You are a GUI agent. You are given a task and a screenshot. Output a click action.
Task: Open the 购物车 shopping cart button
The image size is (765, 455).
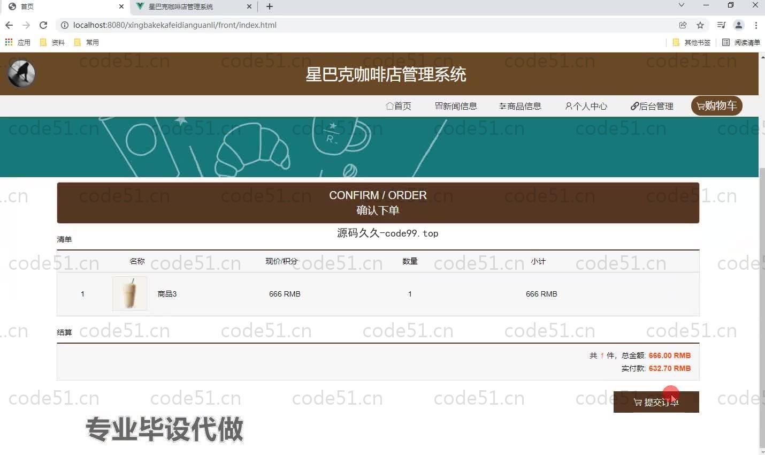717,105
